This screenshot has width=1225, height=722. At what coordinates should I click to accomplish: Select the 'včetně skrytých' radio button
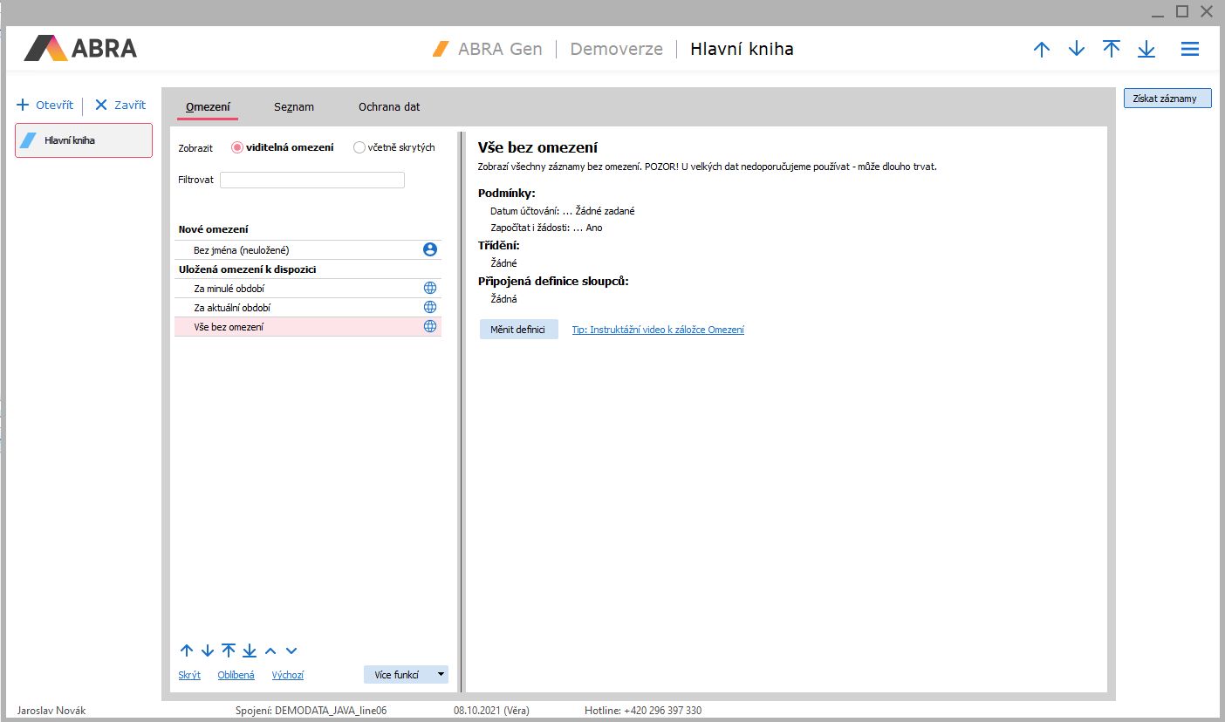click(x=359, y=147)
